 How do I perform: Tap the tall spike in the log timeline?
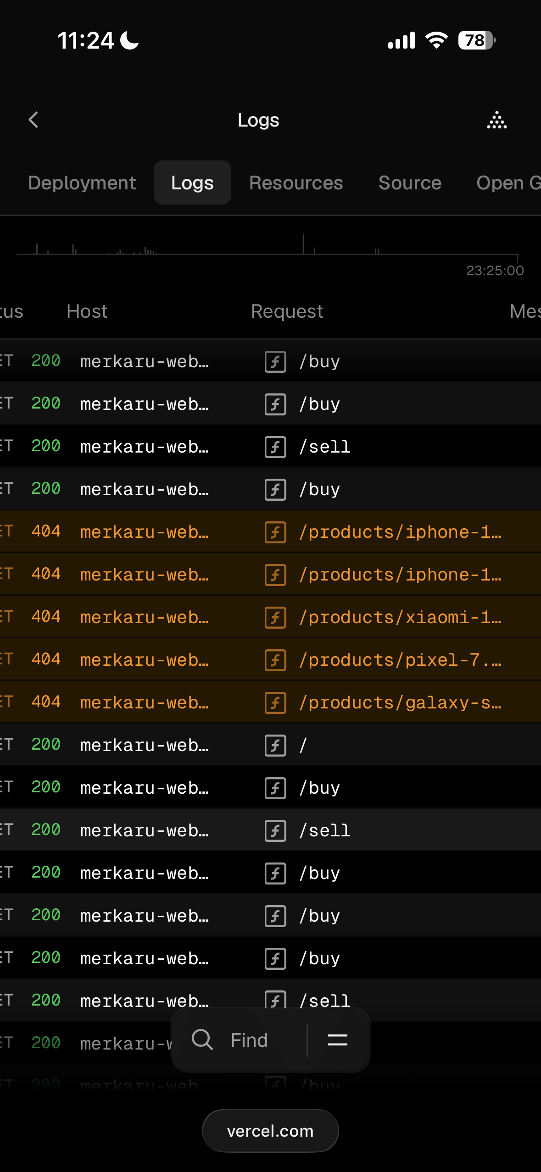303,244
